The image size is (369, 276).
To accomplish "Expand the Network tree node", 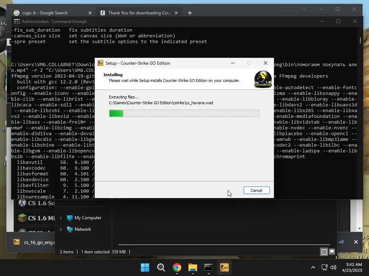I will pos(61,229).
